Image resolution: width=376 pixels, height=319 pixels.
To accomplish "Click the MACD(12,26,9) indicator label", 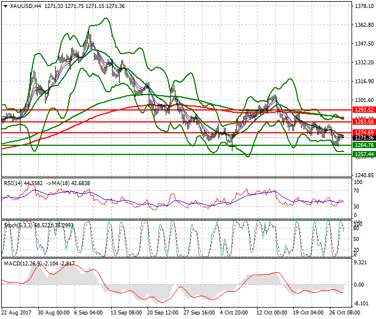I will click(22, 264).
